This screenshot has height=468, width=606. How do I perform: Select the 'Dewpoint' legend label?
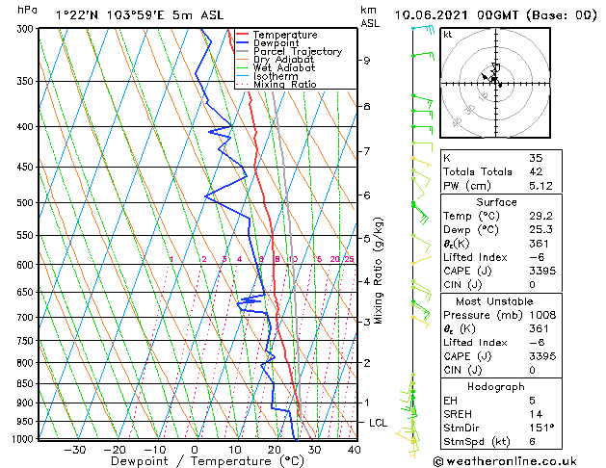(x=276, y=43)
